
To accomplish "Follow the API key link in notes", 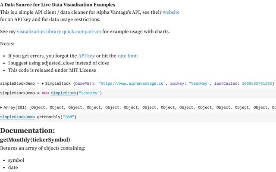I will [86, 56].
